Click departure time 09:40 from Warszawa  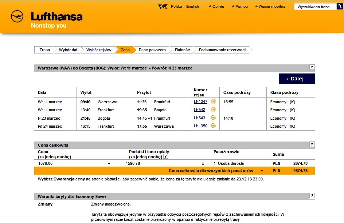coord(85,102)
